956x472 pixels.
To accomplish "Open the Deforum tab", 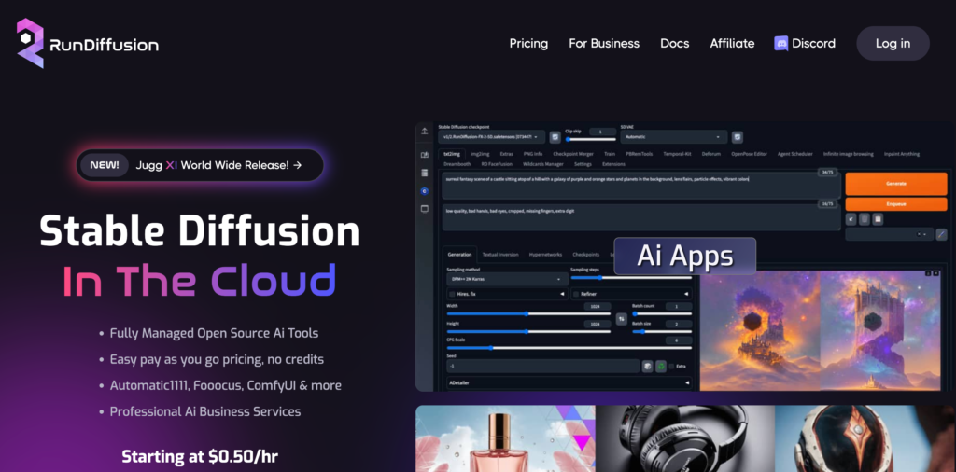I will 710,154.
